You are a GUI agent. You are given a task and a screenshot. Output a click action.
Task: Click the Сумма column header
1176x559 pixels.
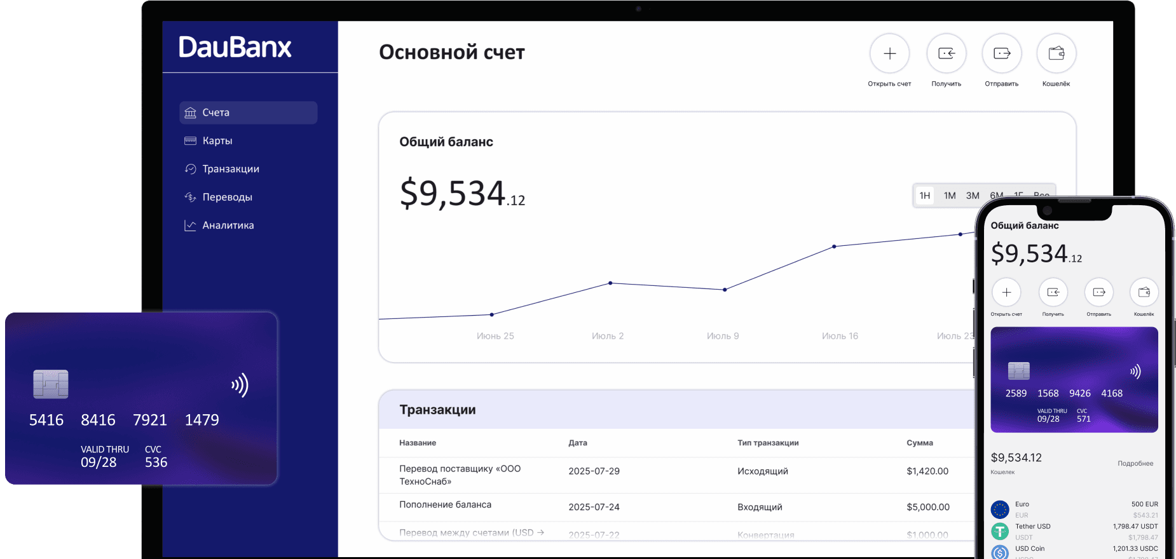(920, 443)
